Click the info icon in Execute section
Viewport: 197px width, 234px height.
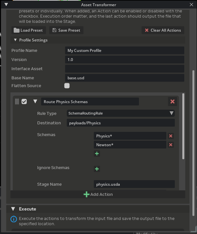13,219
